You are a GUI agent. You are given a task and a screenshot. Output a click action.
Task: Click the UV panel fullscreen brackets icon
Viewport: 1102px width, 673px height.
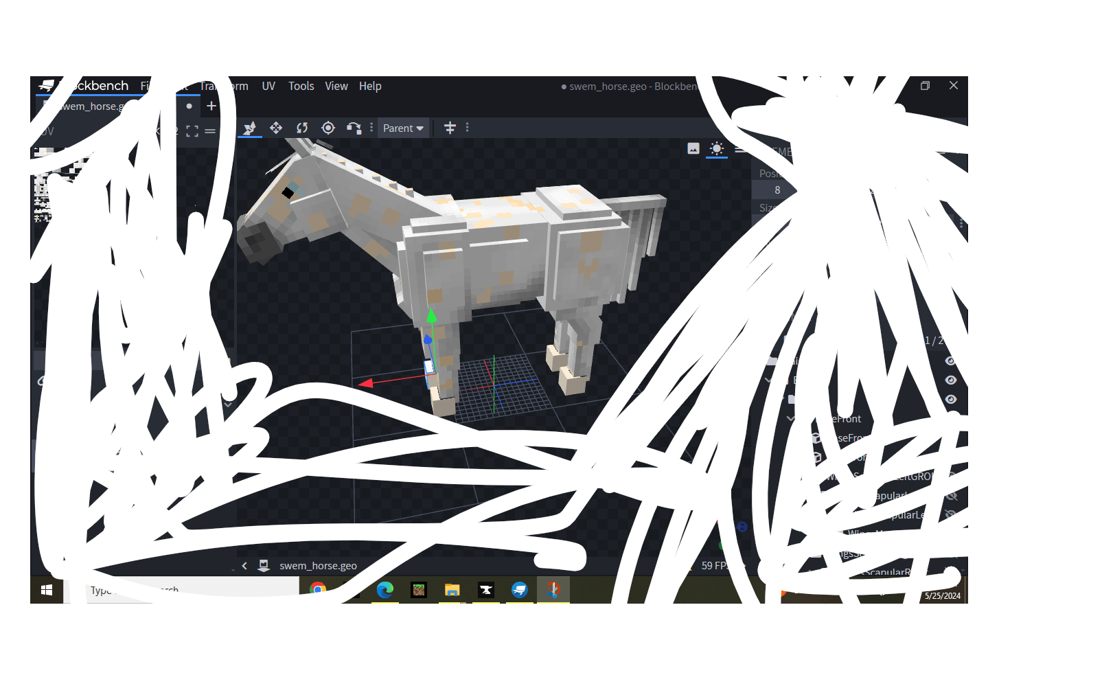coord(192,131)
